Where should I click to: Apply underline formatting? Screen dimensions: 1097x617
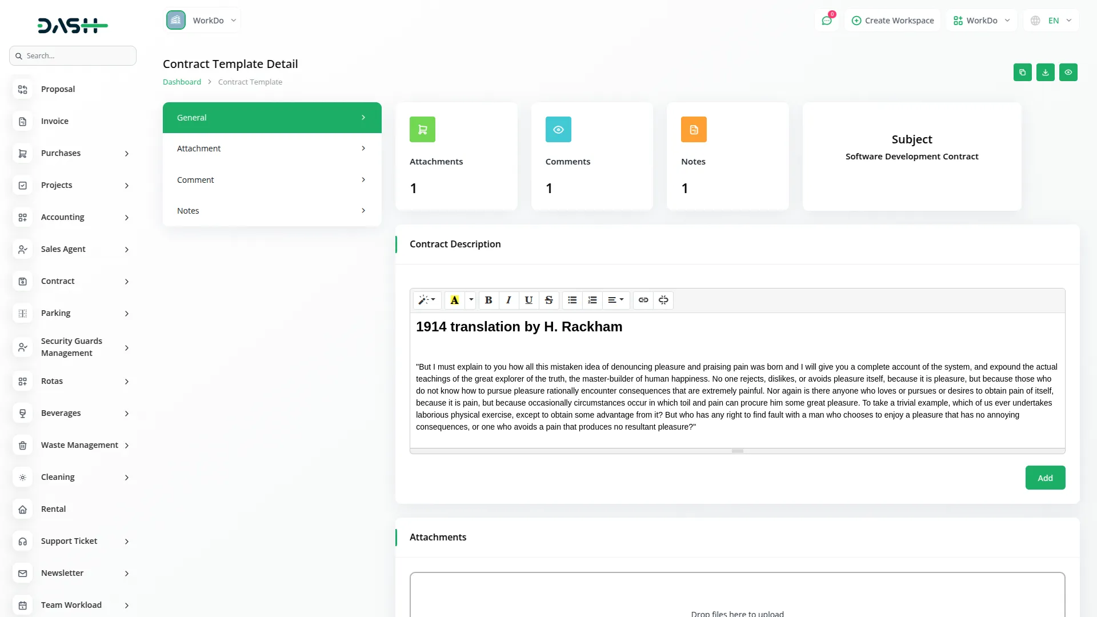(x=529, y=300)
